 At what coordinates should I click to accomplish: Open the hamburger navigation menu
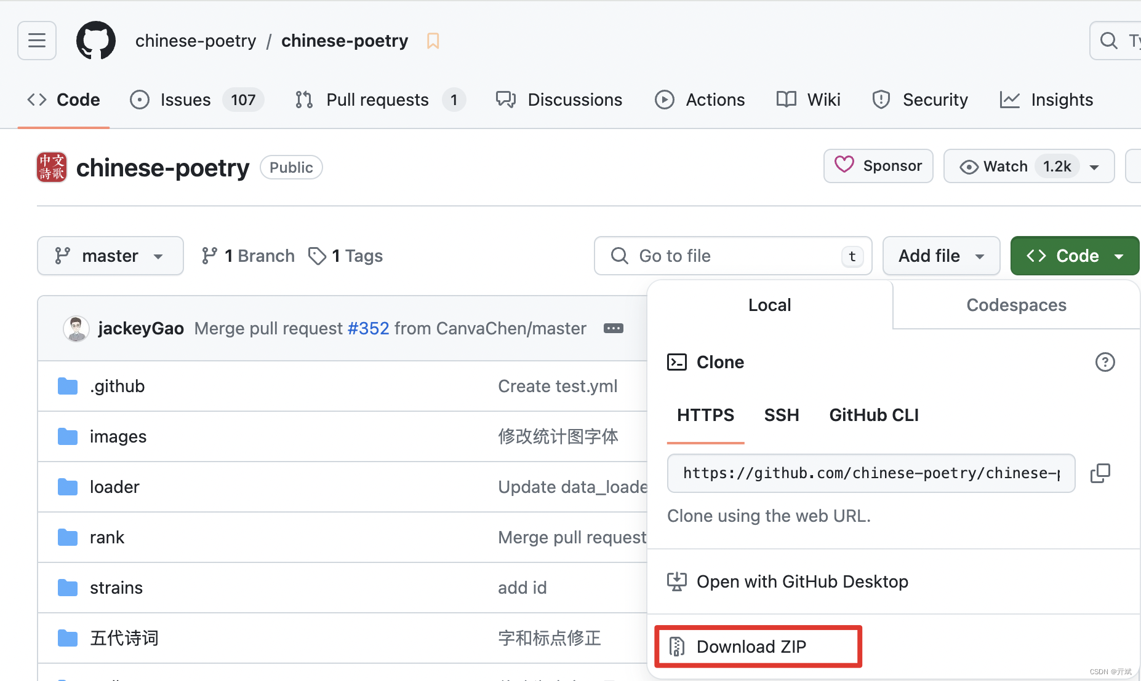tap(37, 41)
